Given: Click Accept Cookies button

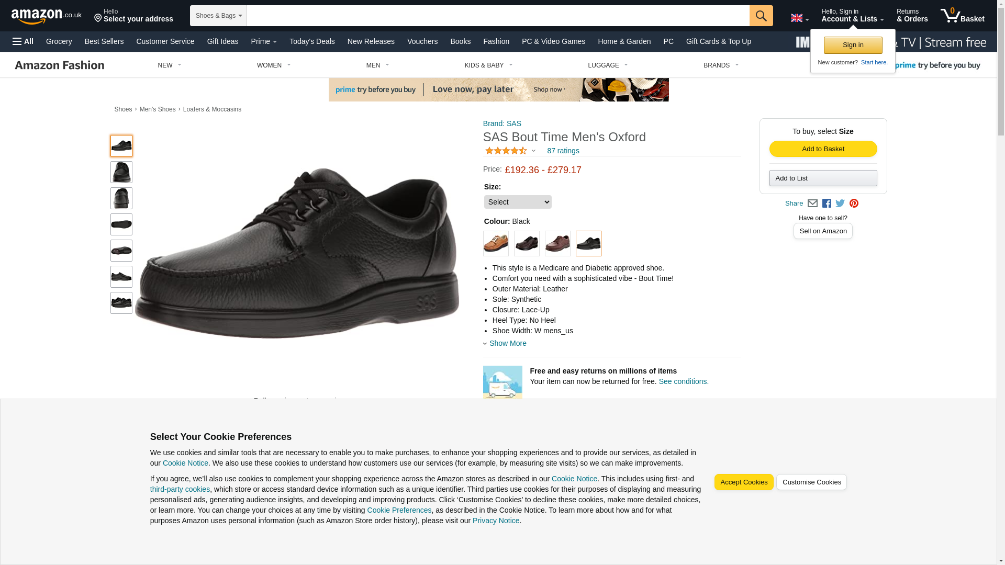Looking at the screenshot, I should pos(744,482).
